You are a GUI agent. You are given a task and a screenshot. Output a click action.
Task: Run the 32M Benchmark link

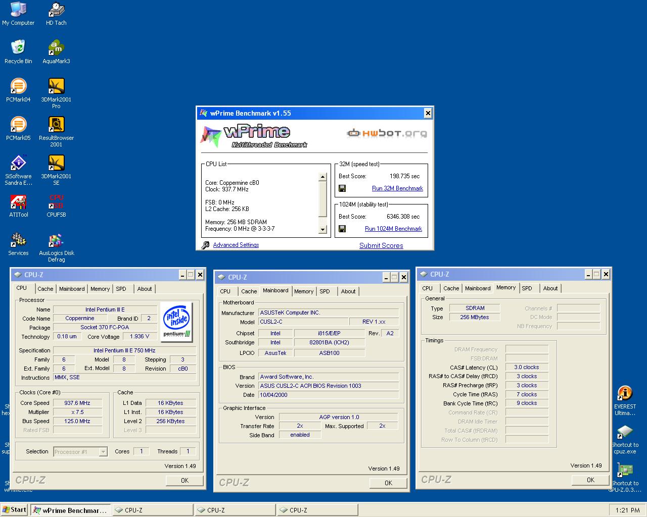tap(397, 188)
